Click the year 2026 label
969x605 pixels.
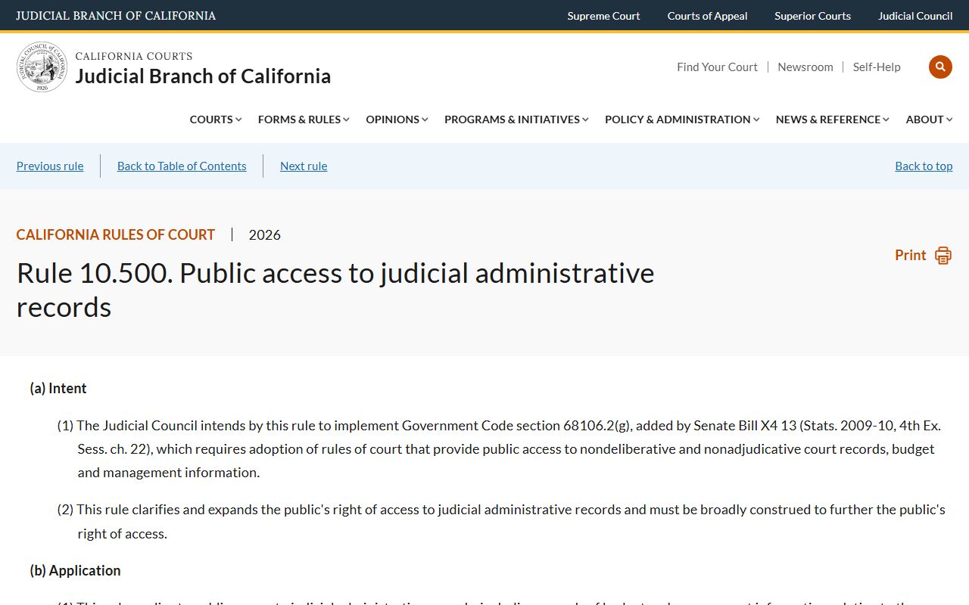(x=265, y=234)
